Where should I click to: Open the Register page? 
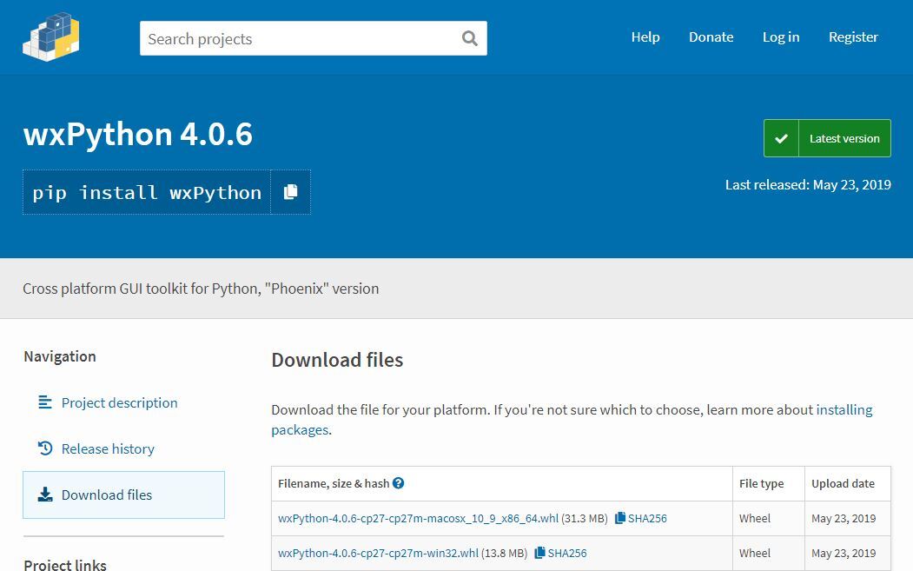coord(853,37)
